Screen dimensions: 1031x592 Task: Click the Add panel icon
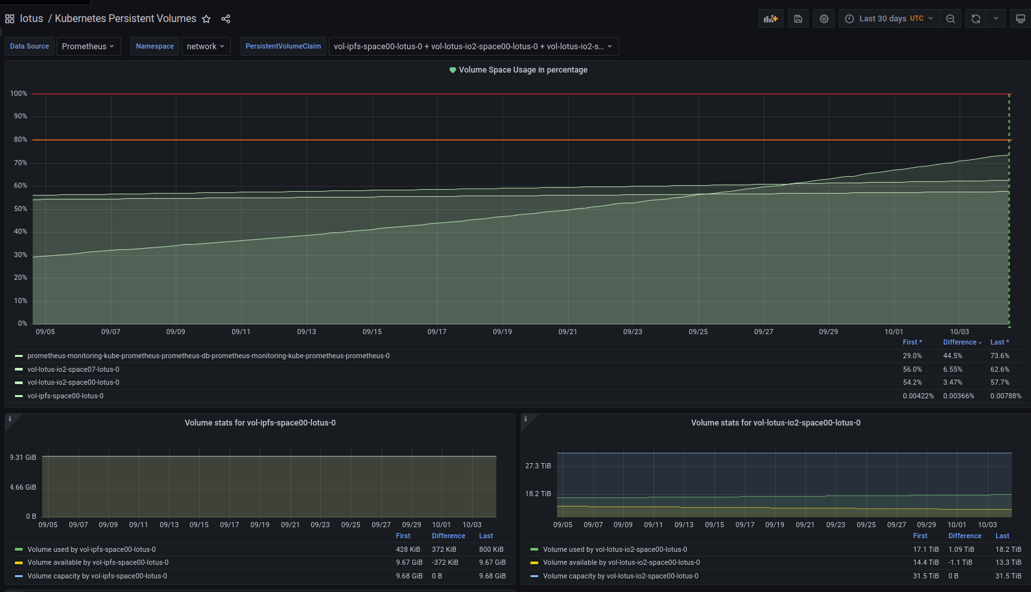[x=770, y=19]
